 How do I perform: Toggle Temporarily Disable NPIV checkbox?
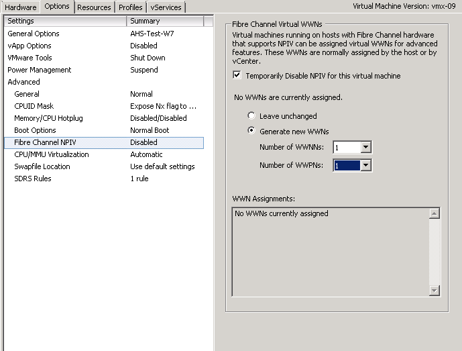tap(237, 75)
